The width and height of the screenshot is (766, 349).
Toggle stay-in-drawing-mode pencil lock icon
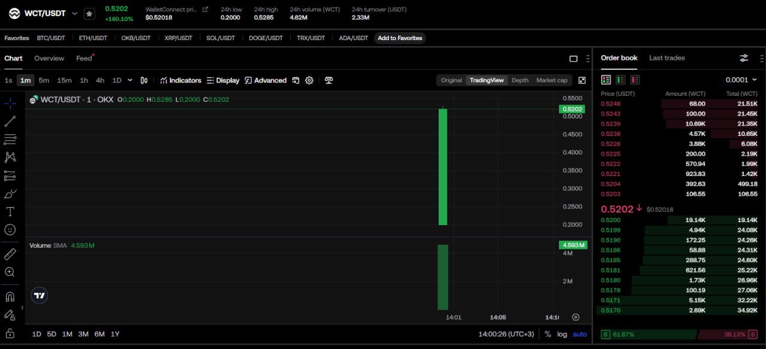click(10, 314)
